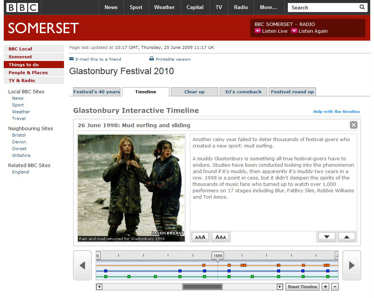This screenshot has width=374, height=298.
Task: Click News under Local BBC Sites
Action: click(18, 98)
